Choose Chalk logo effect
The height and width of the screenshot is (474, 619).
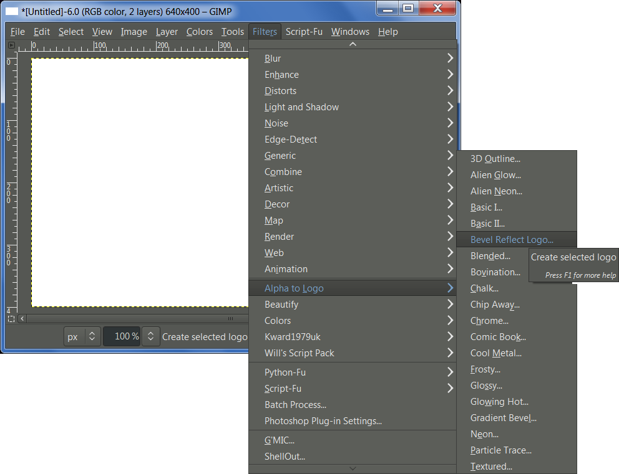[x=517, y=288]
